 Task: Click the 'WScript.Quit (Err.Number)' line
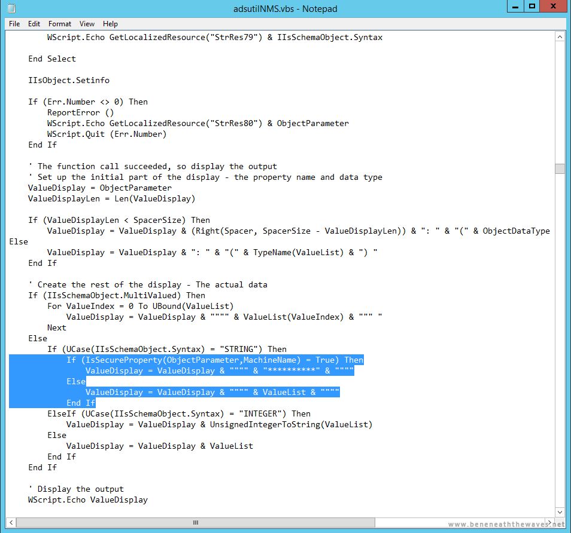click(107, 134)
